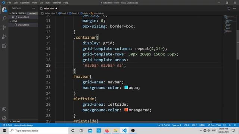The width and height of the screenshot is (239, 134).
Task: Open the Extensions view
Action: click(4, 46)
